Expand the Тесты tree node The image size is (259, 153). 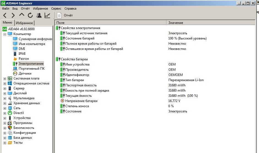click(x=5, y=143)
